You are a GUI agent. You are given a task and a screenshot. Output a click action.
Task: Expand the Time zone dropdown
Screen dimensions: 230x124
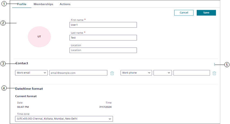[x=64, y=119]
